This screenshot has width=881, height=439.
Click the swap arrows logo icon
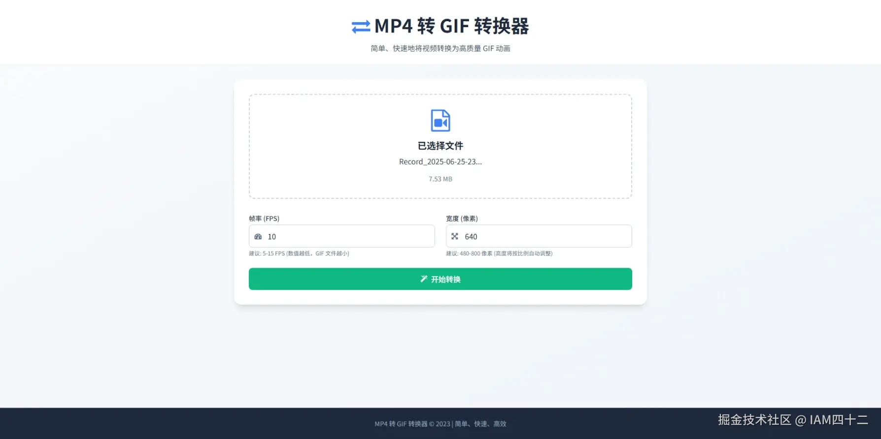[361, 27]
